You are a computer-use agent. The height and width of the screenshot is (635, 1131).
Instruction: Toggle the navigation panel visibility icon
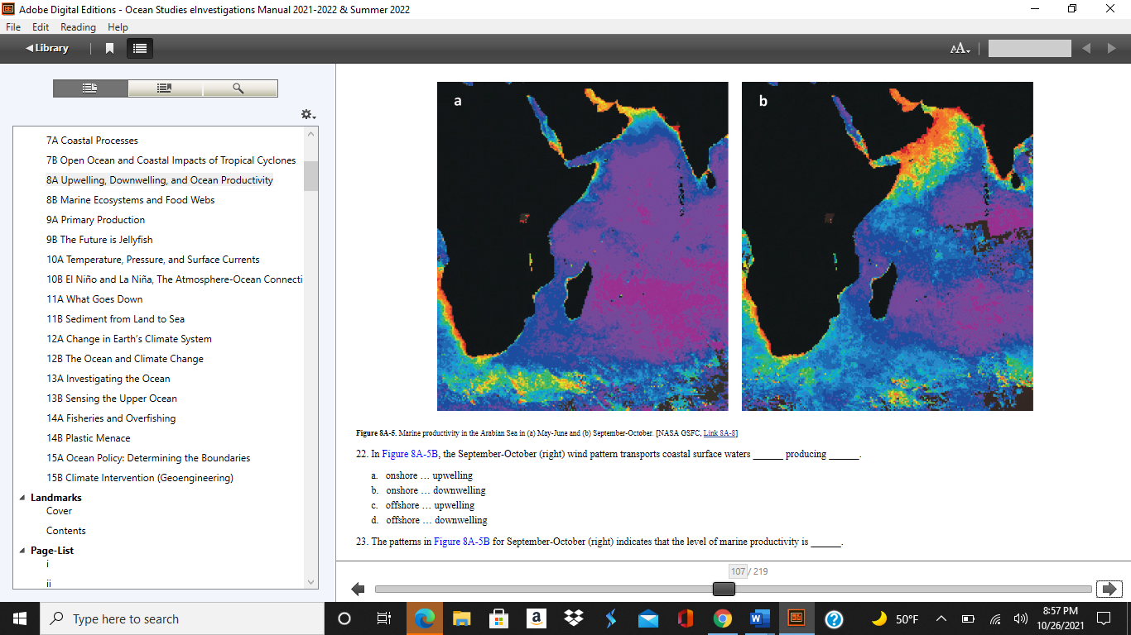(x=139, y=48)
